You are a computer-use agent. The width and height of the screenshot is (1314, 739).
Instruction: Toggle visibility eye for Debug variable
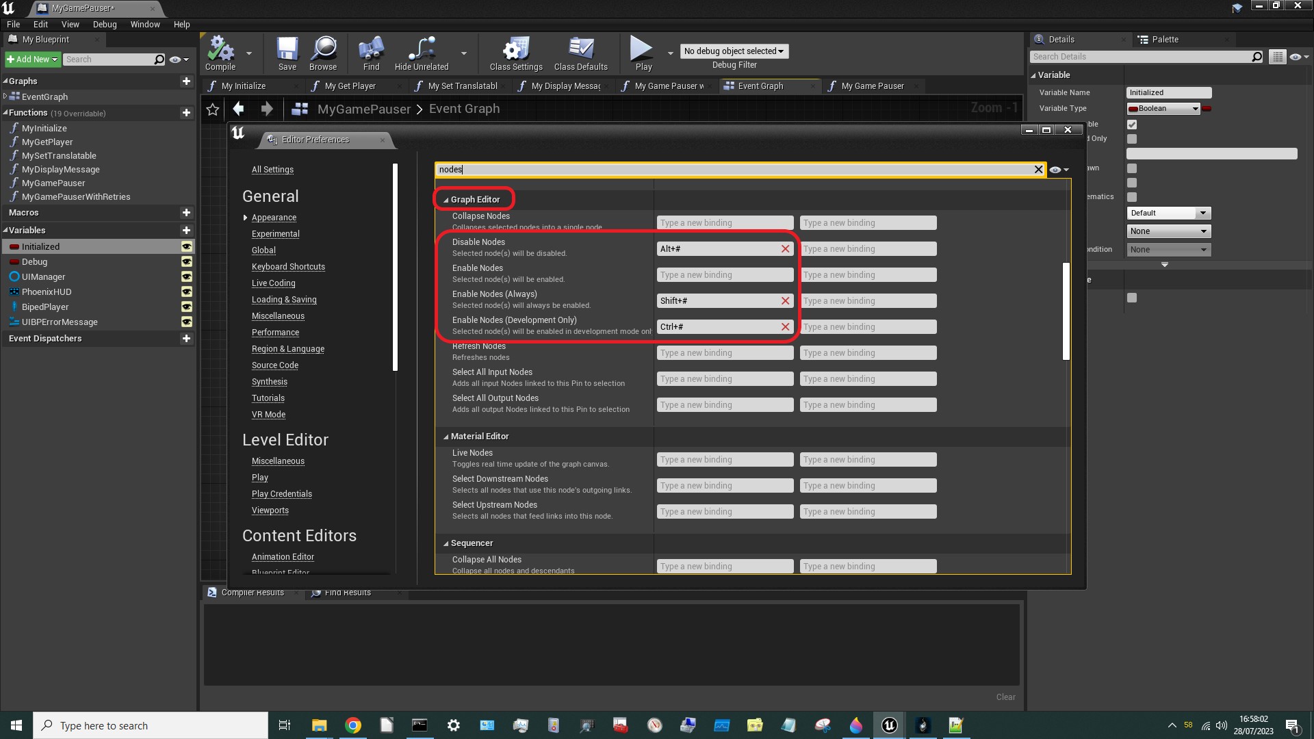[x=186, y=262]
